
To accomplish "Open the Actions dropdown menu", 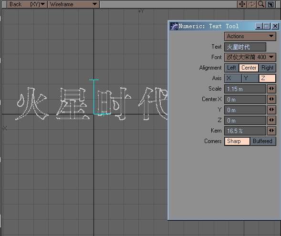I will point(250,36).
